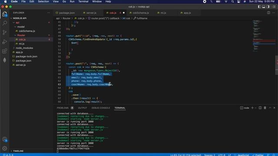Viewport: 278px width, 156px height.
Task: Click Spaces: 2 indentation setting
Action: 209,155
